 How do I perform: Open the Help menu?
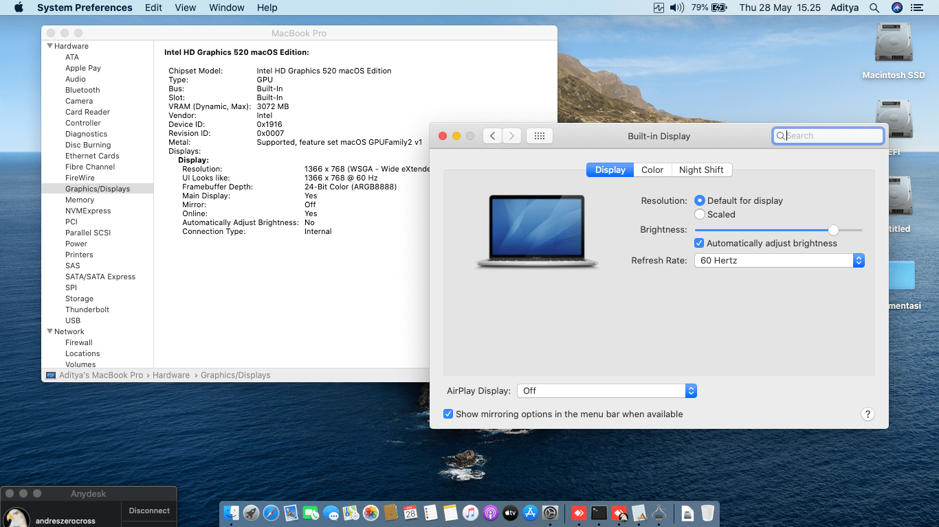267,8
